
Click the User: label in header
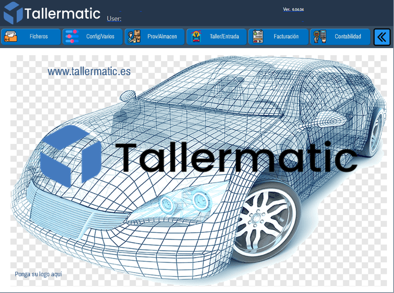coord(114,19)
